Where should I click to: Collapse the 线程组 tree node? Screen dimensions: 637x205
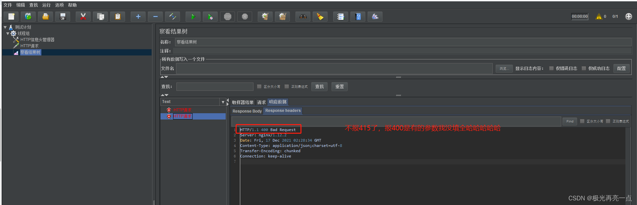tap(8, 33)
